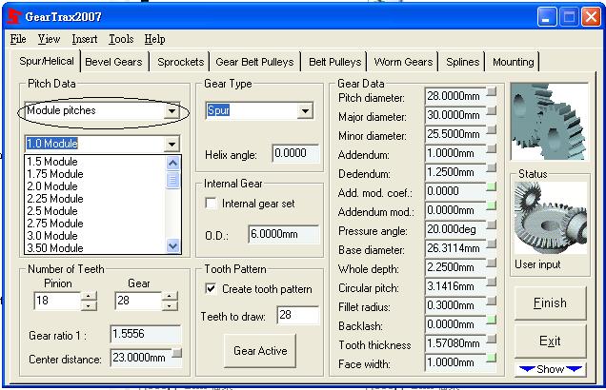
Task: Switch to the Bevel Gears tab
Action: pyautogui.click(x=113, y=62)
